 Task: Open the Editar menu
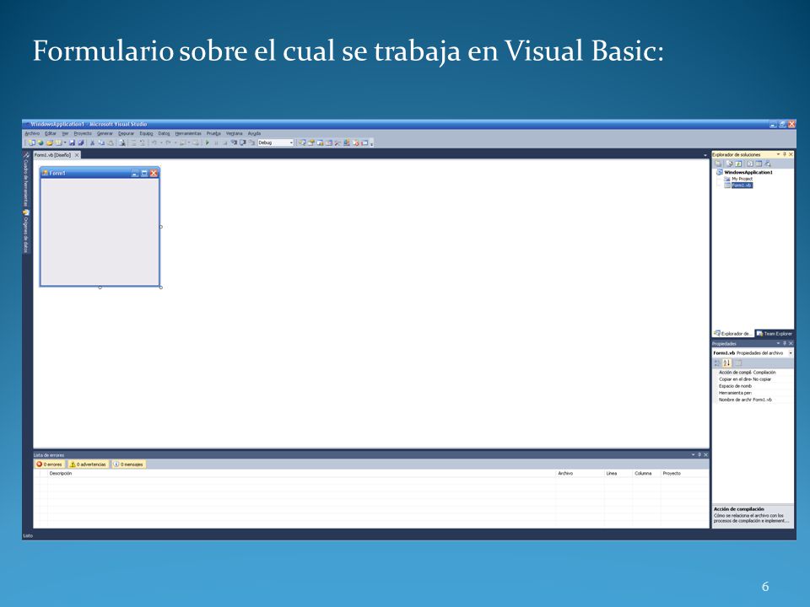pos(50,133)
